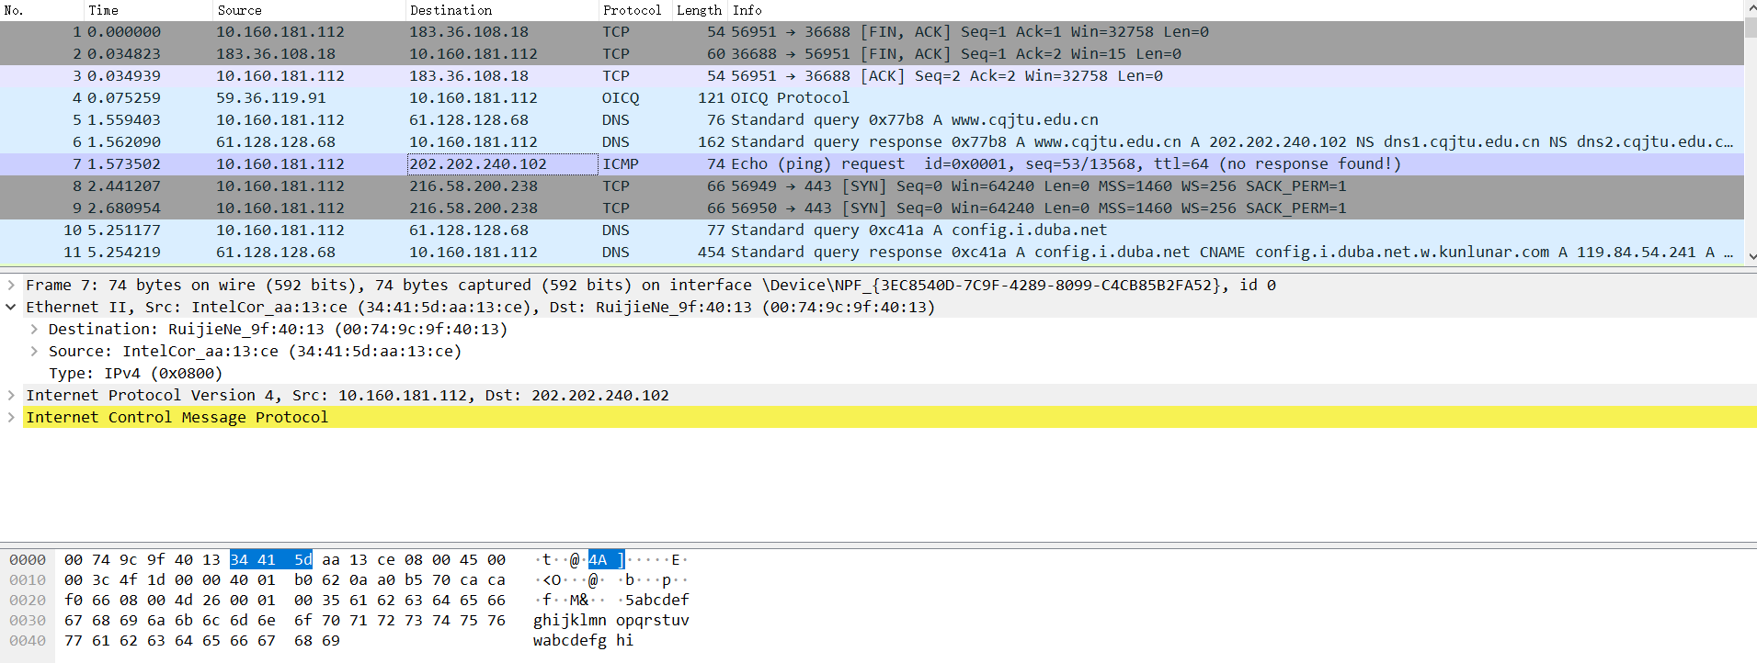Image resolution: width=1757 pixels, height=663 pixels.
Task: Sort packets by No. column header
Action: click(x=41, y=10)
